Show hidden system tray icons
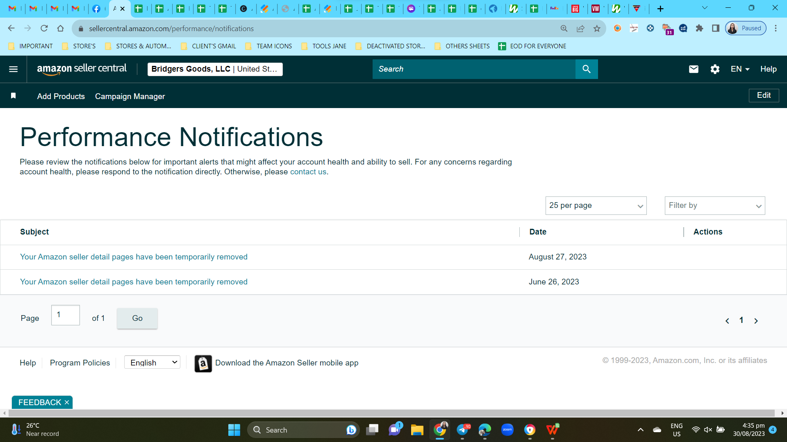This screenshot has height=442, width=787. click(x=640, y=430)
